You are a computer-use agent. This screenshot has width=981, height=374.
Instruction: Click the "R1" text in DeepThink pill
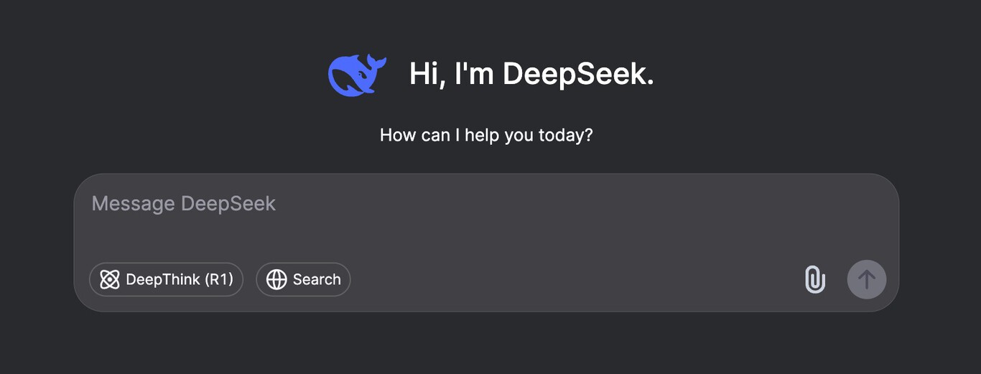tap(219, 279)
